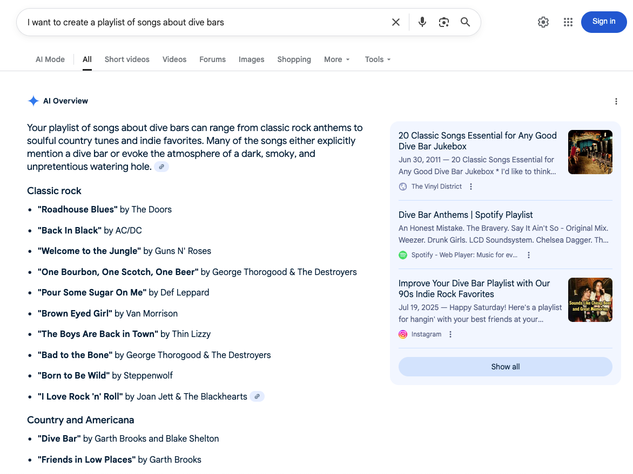
Task: Open Improve Your Dive Bar Playlist link
Action: 474,288
